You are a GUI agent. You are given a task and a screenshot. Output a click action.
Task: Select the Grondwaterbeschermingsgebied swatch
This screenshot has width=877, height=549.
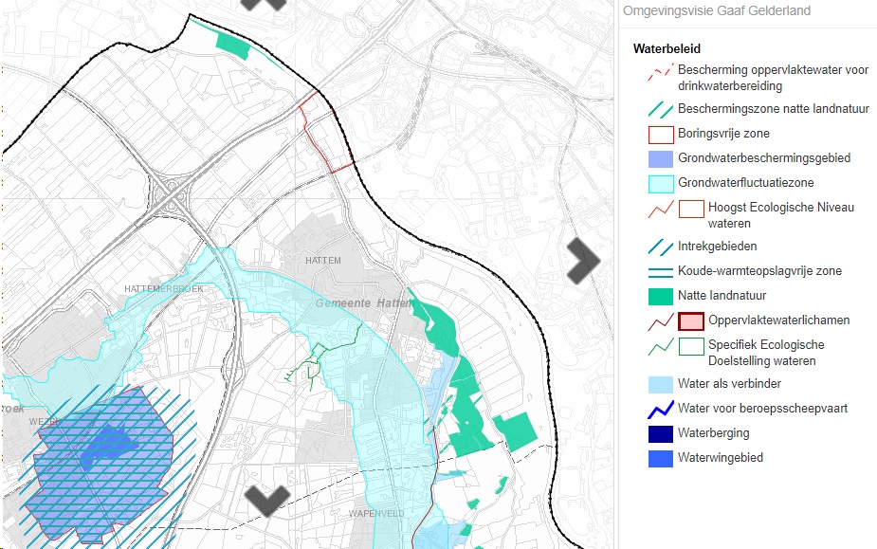[660, 159]
